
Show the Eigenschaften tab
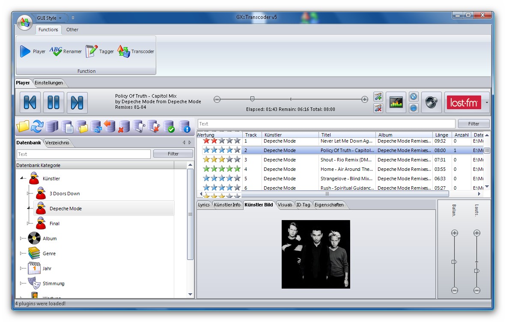pos(329,205)
